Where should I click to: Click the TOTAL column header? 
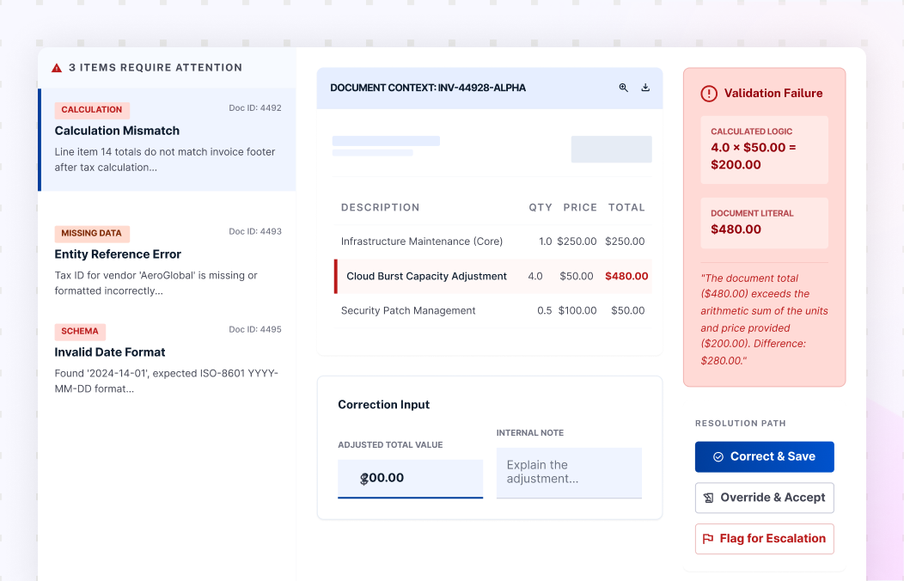point(626,207)
